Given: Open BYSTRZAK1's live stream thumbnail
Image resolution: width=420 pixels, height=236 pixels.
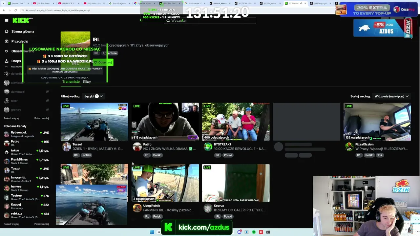Looking at the screenshot, I should tap(236, 122).
